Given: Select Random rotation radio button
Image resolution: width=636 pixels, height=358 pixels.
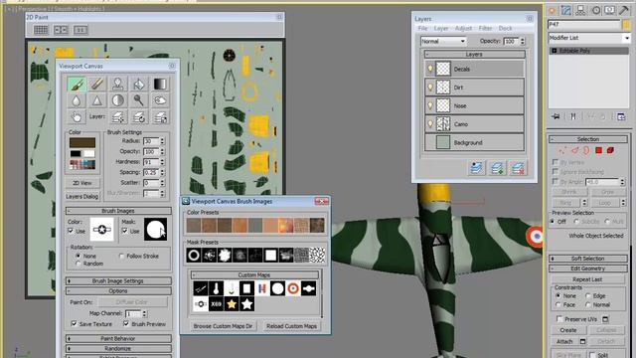Looking at the screenshot, I should point(79,264).
